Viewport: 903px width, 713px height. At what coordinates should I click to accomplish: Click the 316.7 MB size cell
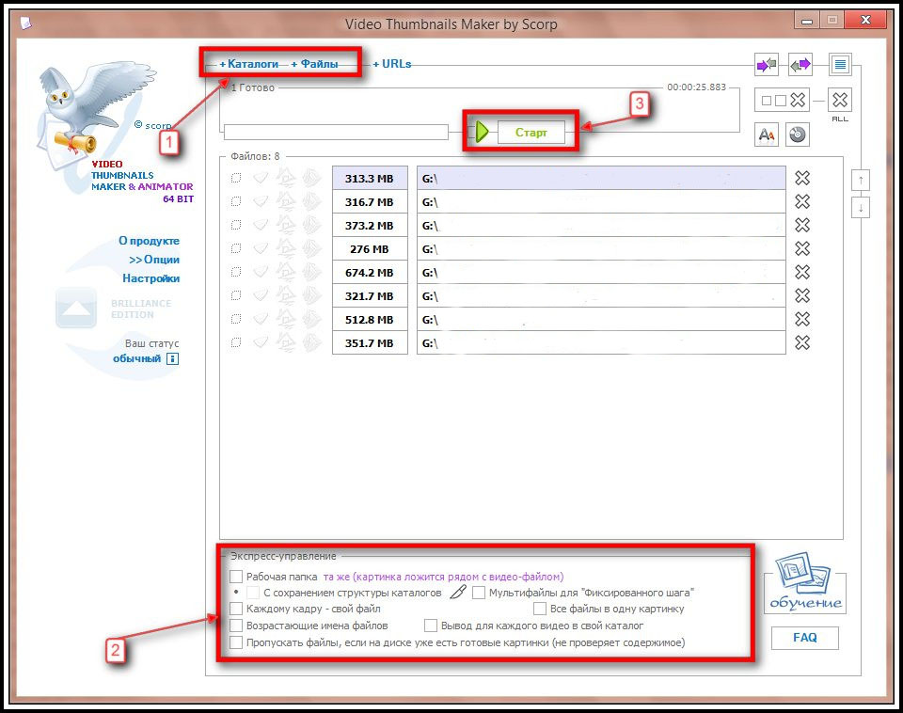coord(370,201)
